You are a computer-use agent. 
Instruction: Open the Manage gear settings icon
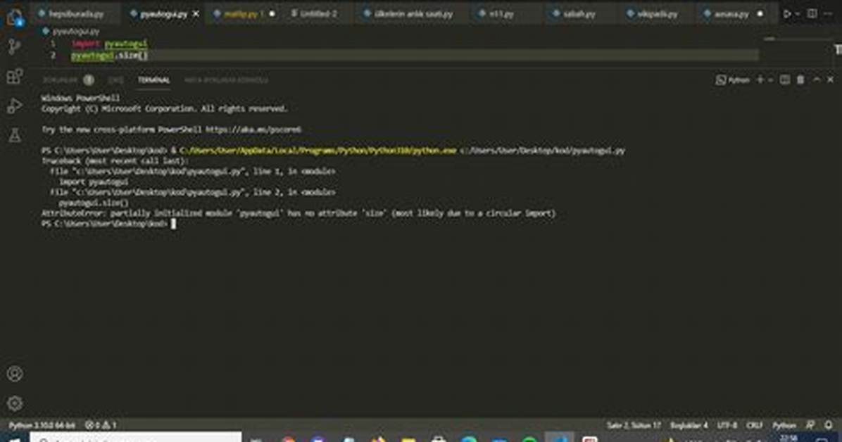pos(15,403)
